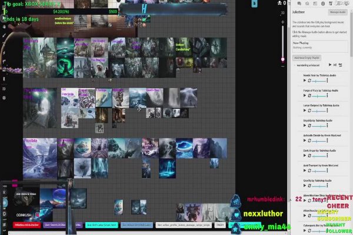Viewport: 353px width, 235px height.
Task: Toggle loop on the Lunar Outpost track
Action: [x=309, y=110]
